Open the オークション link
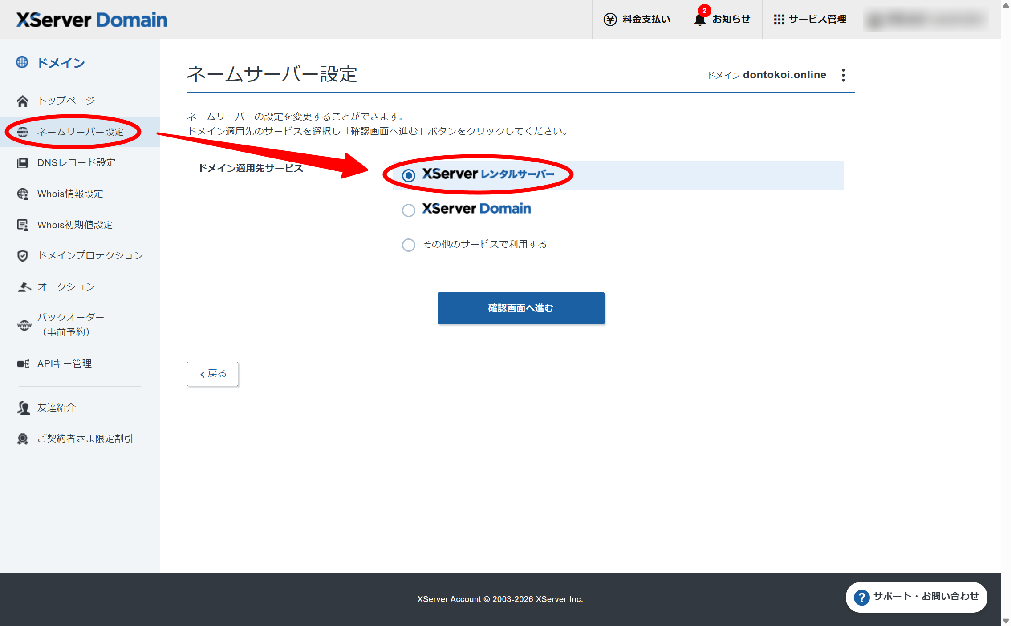 (66, 287)
